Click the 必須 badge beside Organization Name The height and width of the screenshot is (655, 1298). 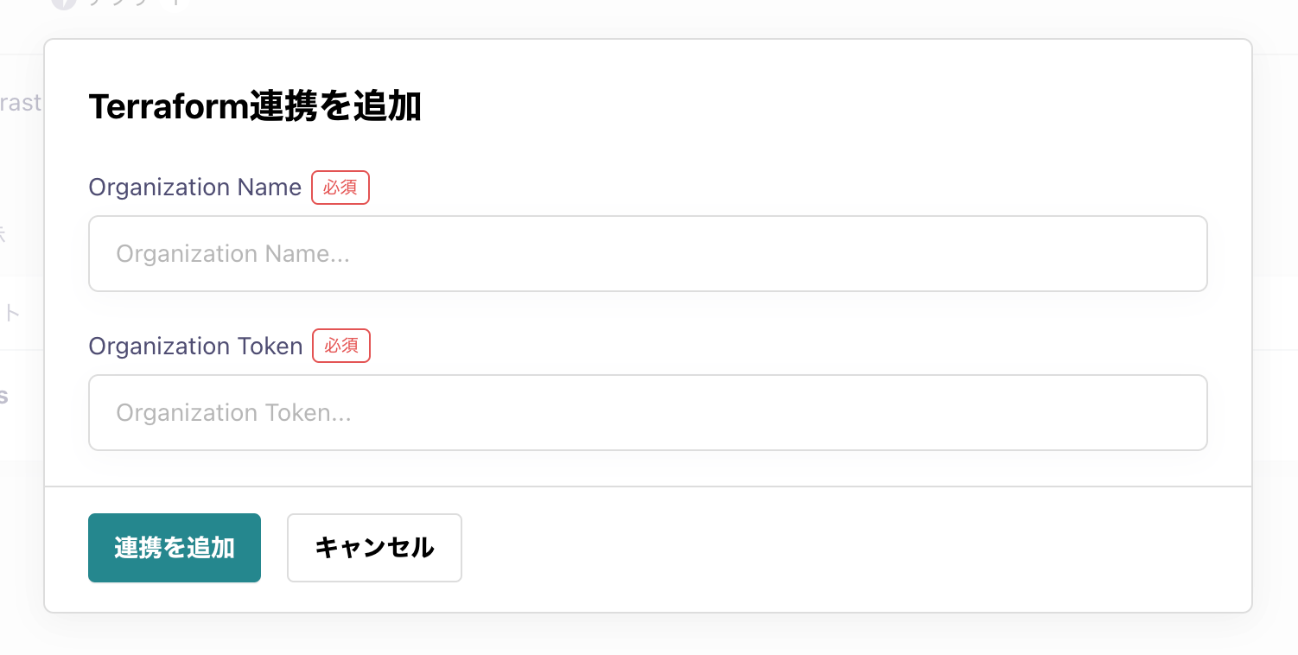coord(340,188)
